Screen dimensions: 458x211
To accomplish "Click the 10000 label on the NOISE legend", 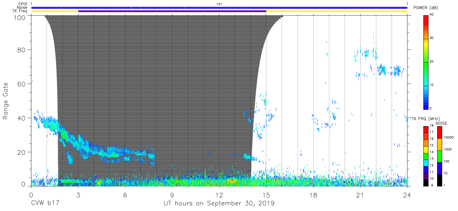I will tap(448, 137).
